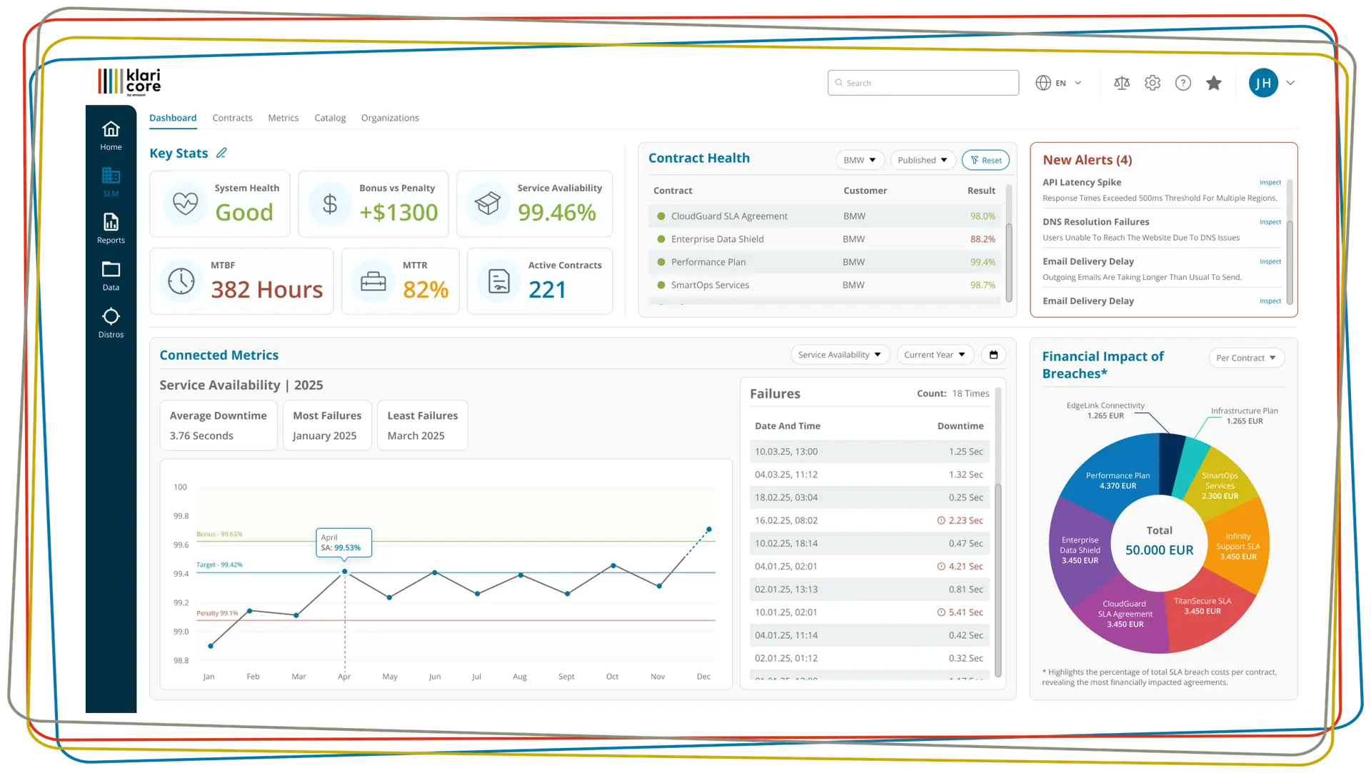
Task: Click the Least Failures March 2025 card
Action: click(422, 425)
